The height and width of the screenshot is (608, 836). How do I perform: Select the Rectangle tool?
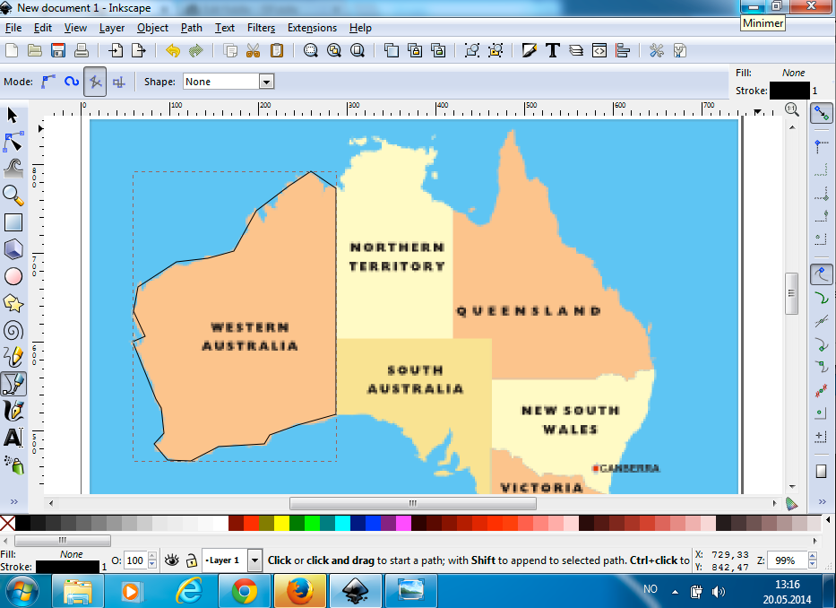(13, 222)
